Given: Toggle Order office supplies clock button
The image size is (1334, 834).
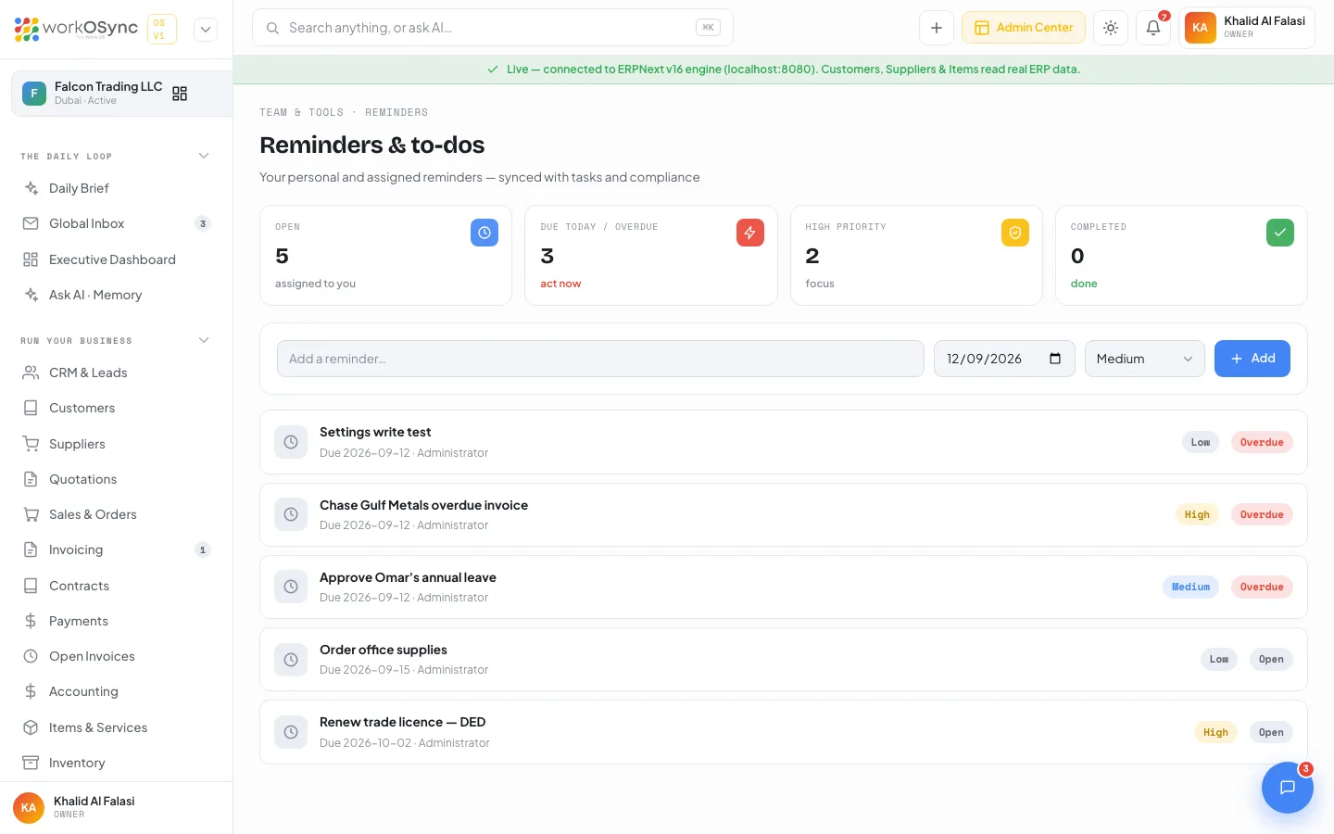Looking at the screenshot, I should click(291, 660).
